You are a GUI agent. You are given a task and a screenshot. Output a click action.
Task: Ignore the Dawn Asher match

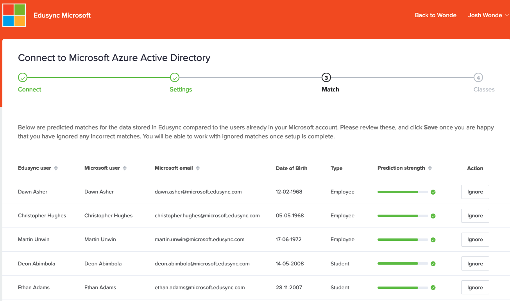pyautogui.click(x=475, y=192)
